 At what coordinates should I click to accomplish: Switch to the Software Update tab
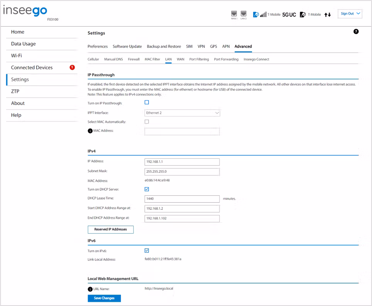pyautogui.click(x=127, y=46)
